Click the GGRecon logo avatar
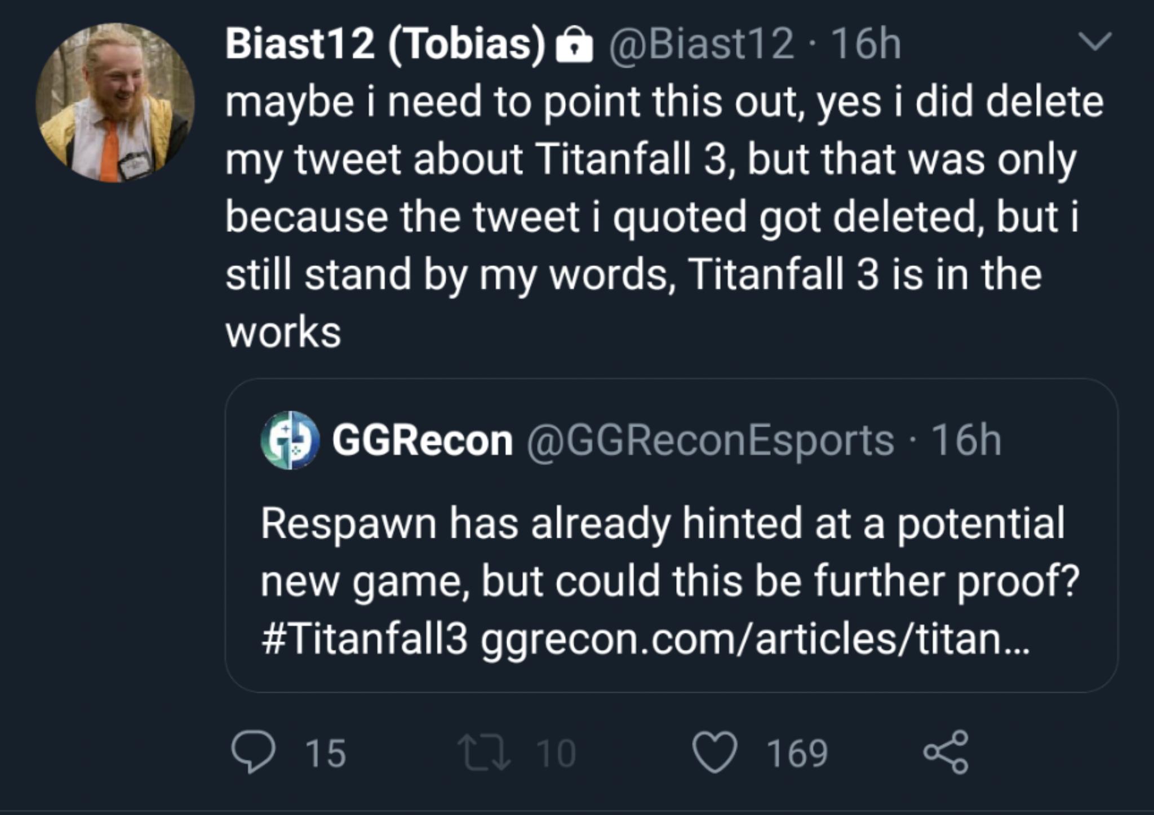Image resolution: width=1154 pixels, height=815 pixels. coord(290,440)
